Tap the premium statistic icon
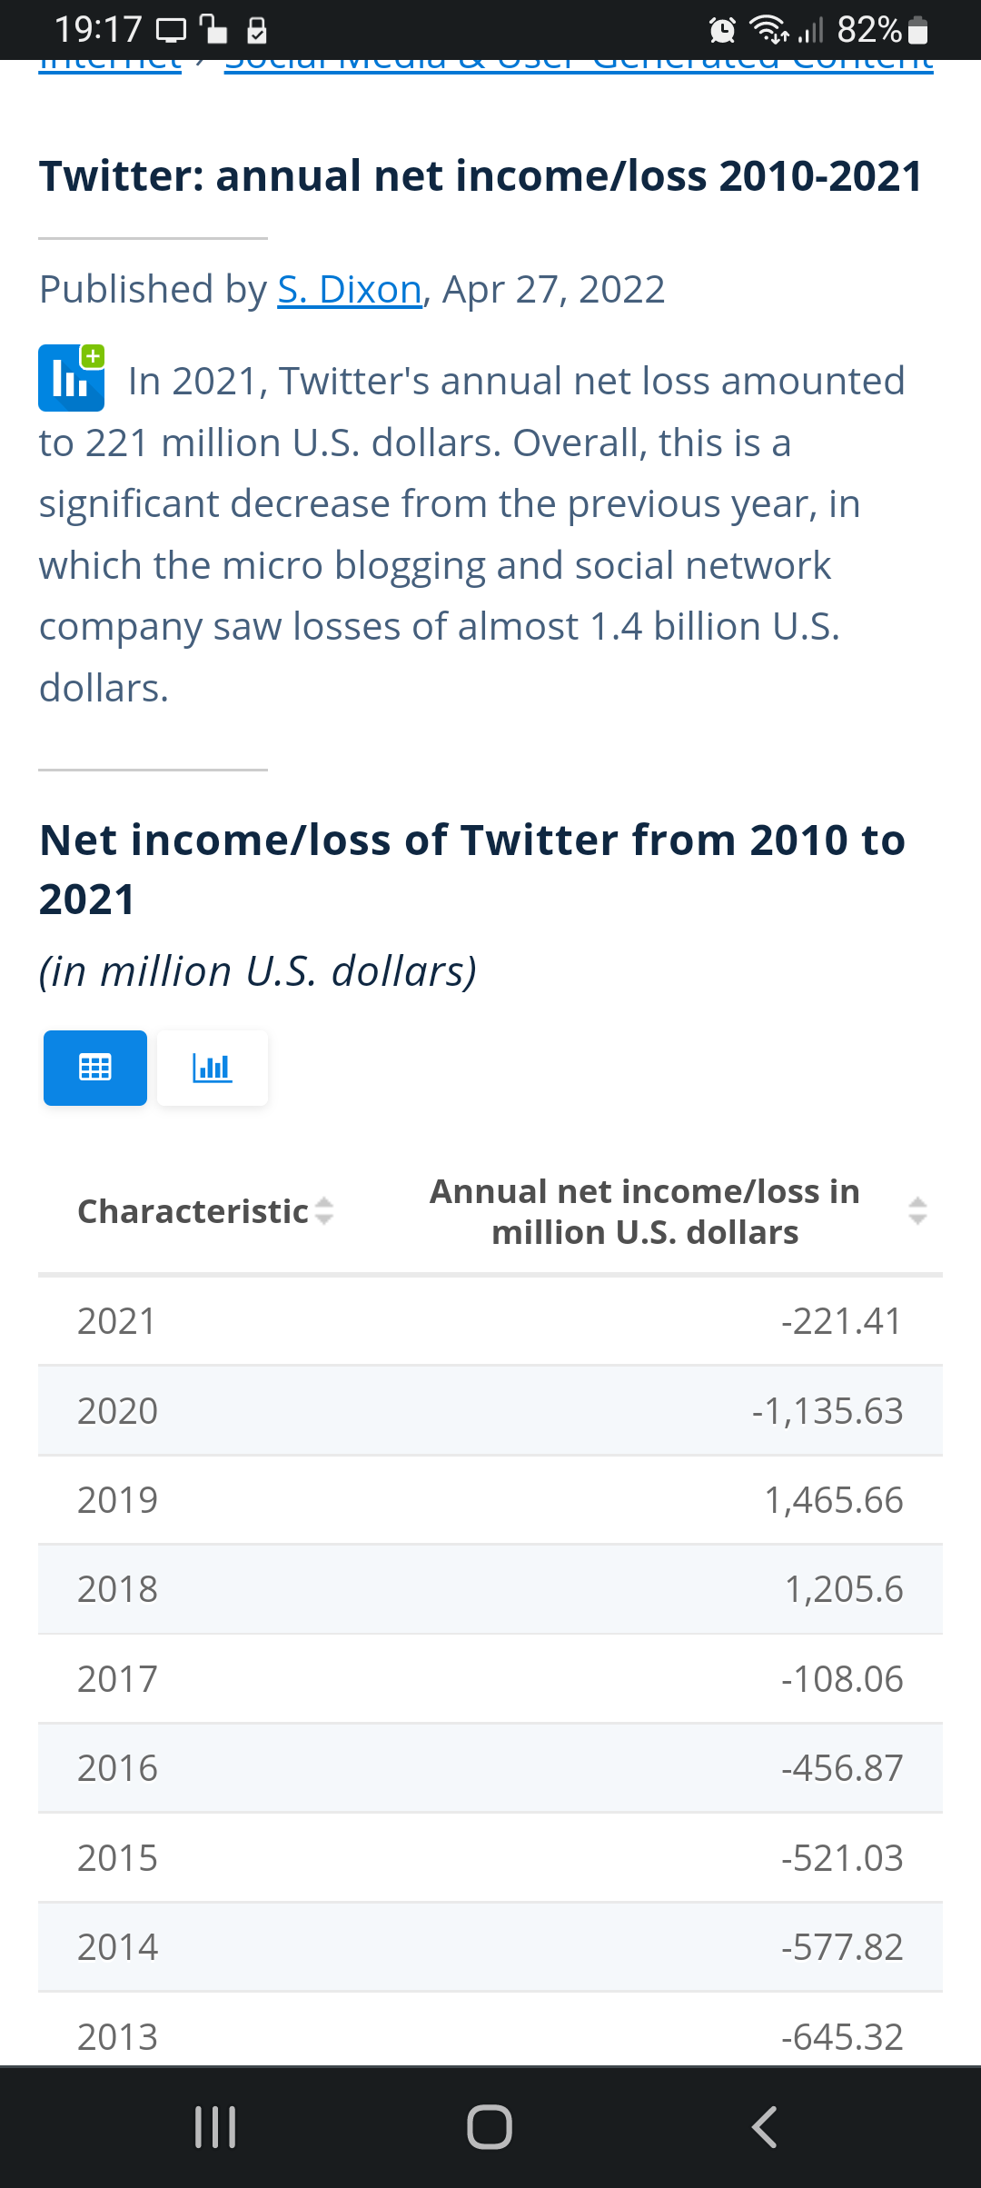Screen dimensions: 981x2188 point(71,378)
